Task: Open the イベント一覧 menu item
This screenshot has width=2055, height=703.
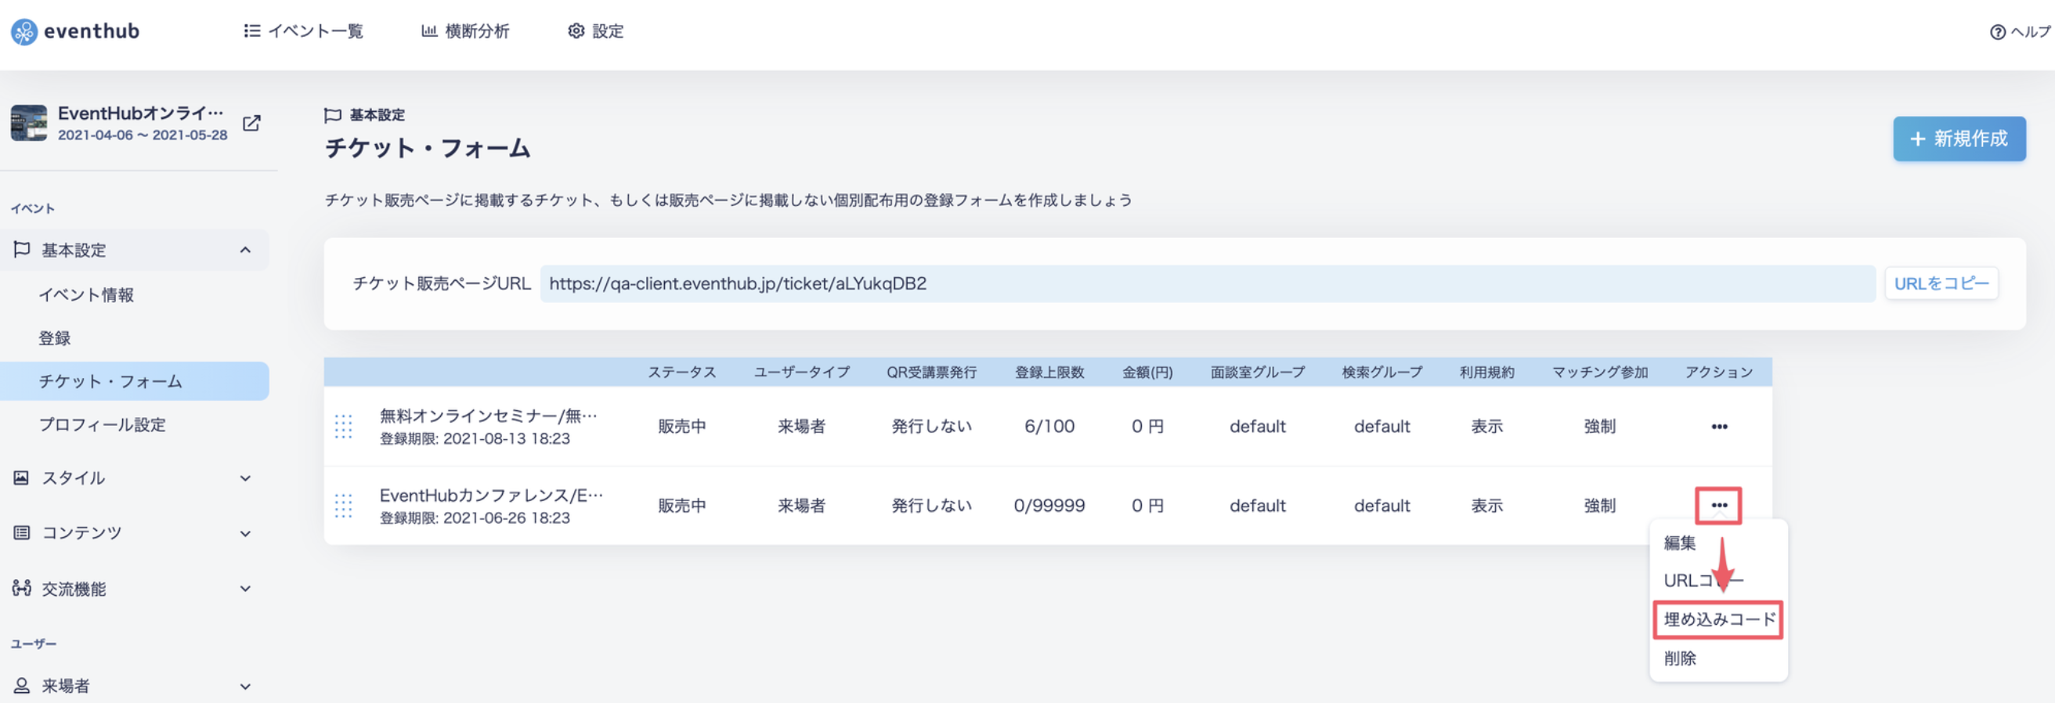Action: 303,31
